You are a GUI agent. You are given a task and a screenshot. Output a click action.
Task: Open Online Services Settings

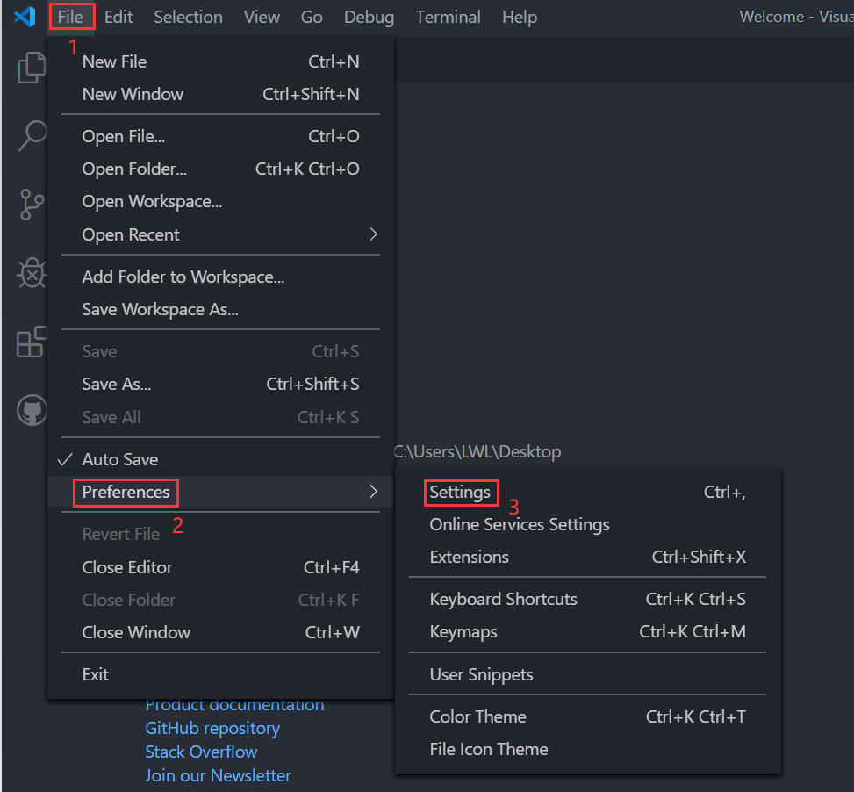pyautogui.click(x=587, y=524)
